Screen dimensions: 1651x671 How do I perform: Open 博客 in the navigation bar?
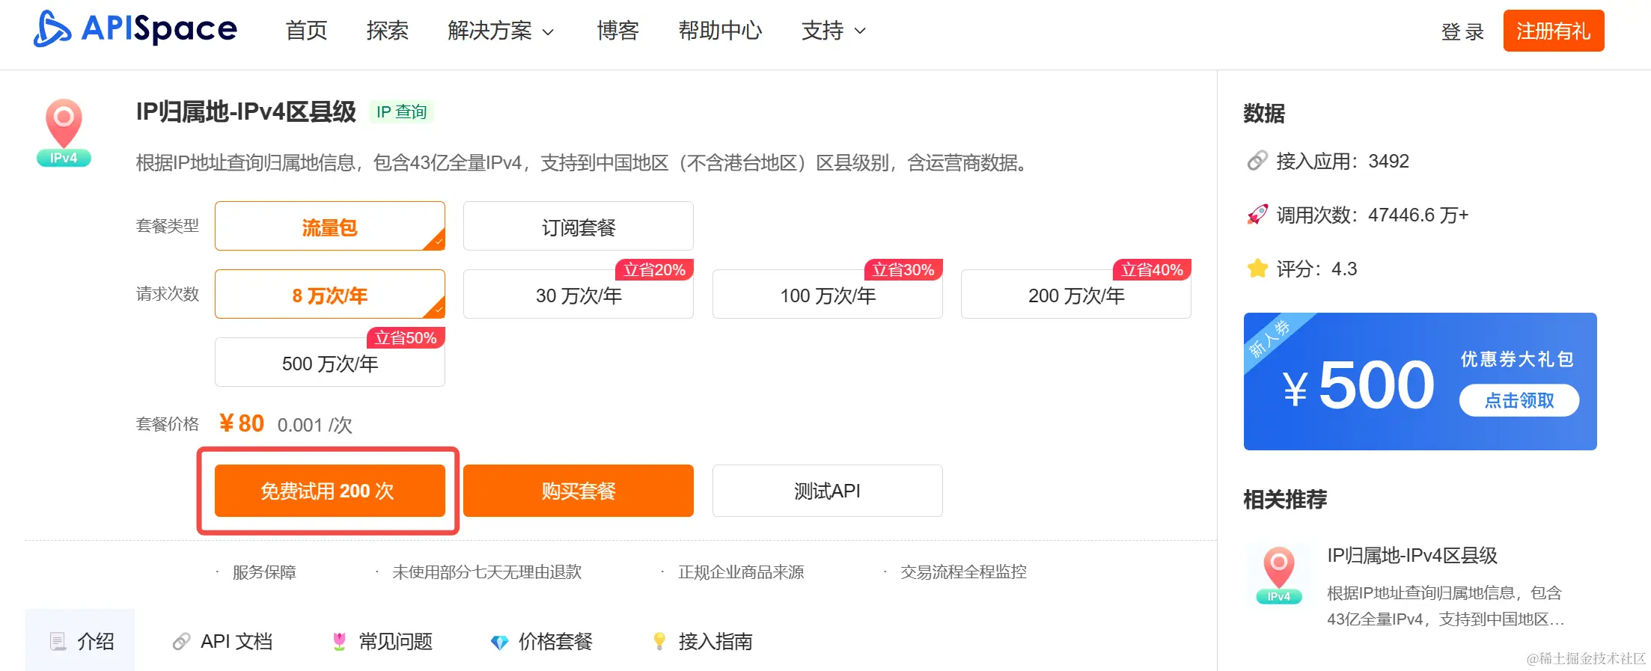(618, 31)
